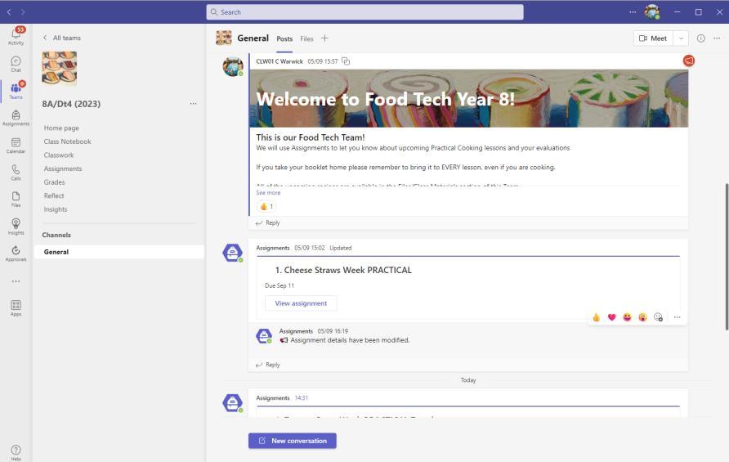This screenshot has height=462, width=729.
Task: Open Insights app in left rail
Action: click(x=16, y=227)
